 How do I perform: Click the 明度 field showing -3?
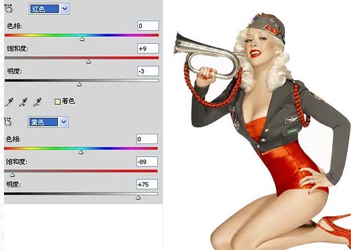click(148, 71)
